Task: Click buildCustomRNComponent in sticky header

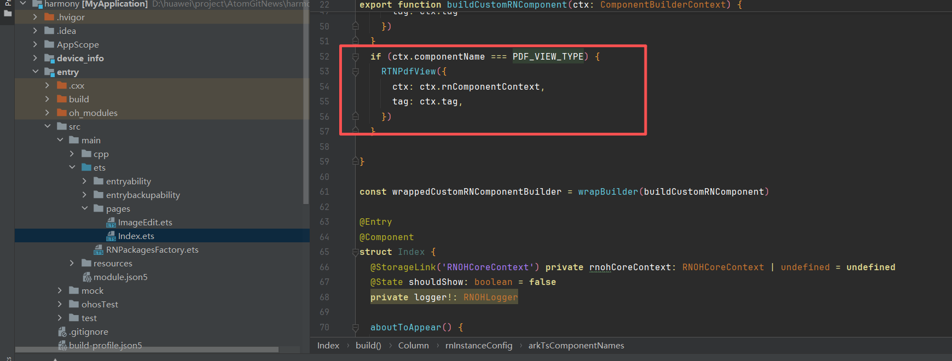Action: 507,4
